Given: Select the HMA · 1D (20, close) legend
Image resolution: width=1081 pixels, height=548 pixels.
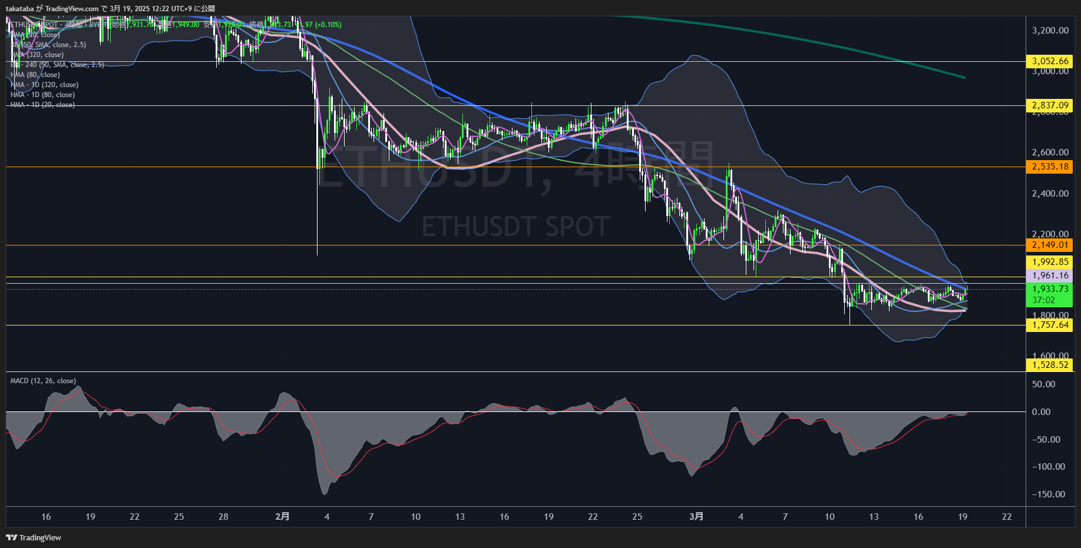Looking at the screenshot, I should [42, 105].
